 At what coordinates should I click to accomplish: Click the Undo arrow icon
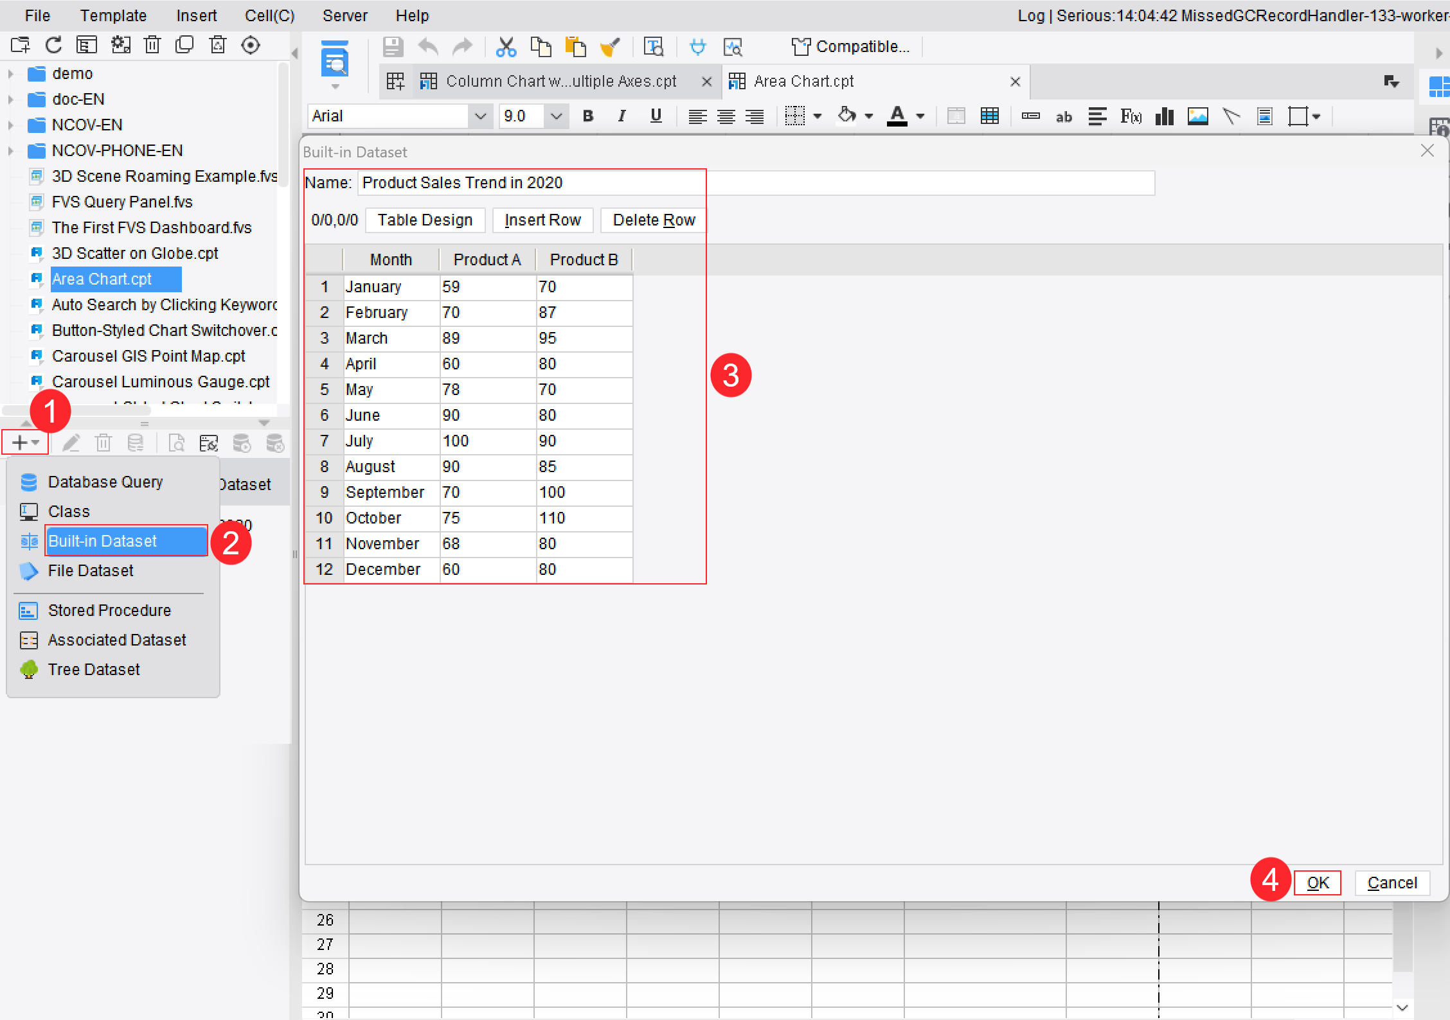(427, 47)
